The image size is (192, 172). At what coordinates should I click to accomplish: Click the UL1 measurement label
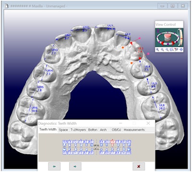click(110, 27)
